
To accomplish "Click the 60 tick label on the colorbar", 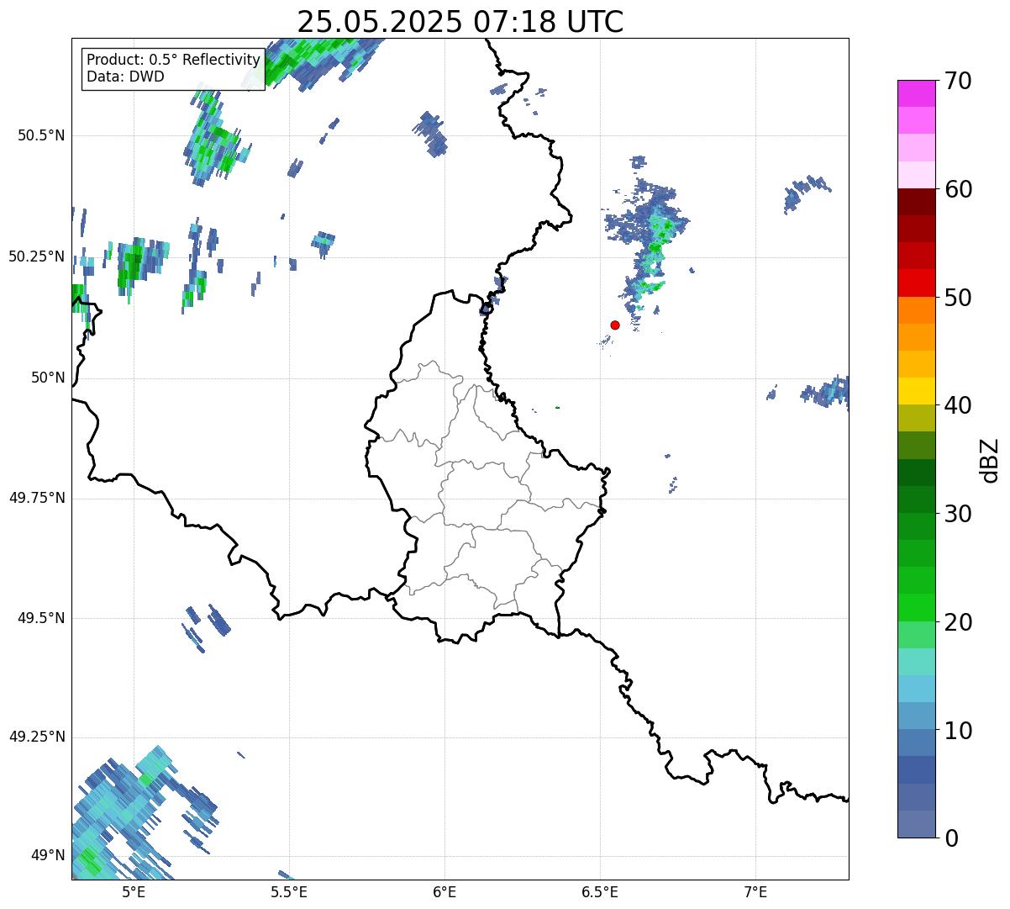I will click(958, 189).
